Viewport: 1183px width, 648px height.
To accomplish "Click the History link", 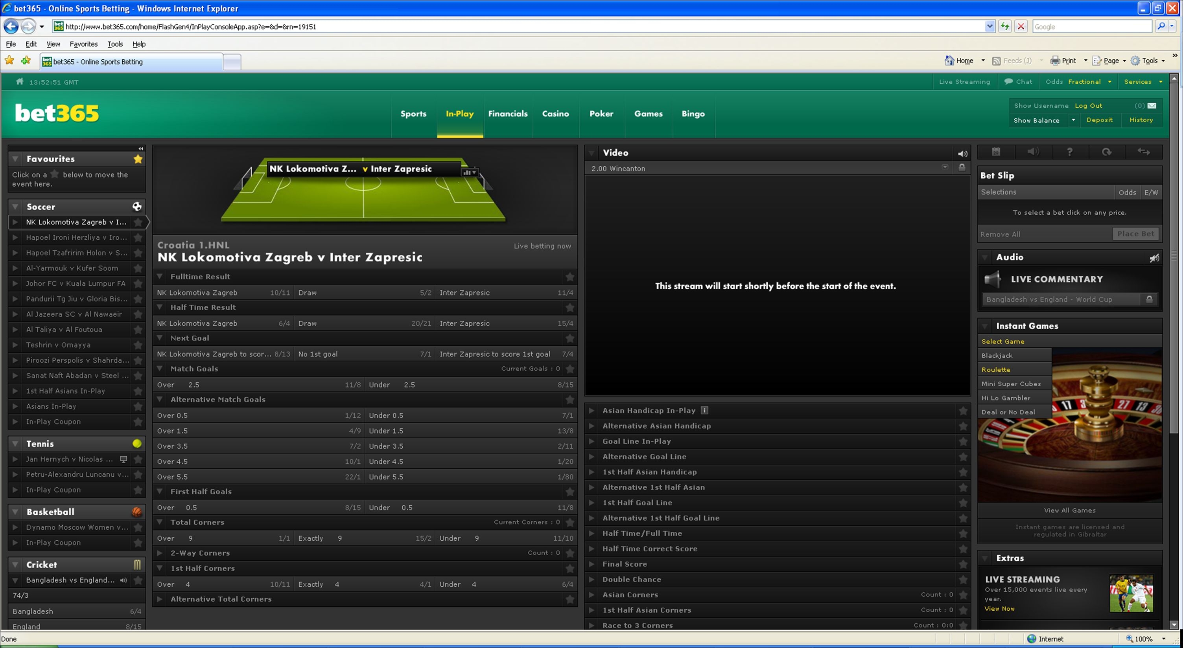I will [x=1141, y=120].
